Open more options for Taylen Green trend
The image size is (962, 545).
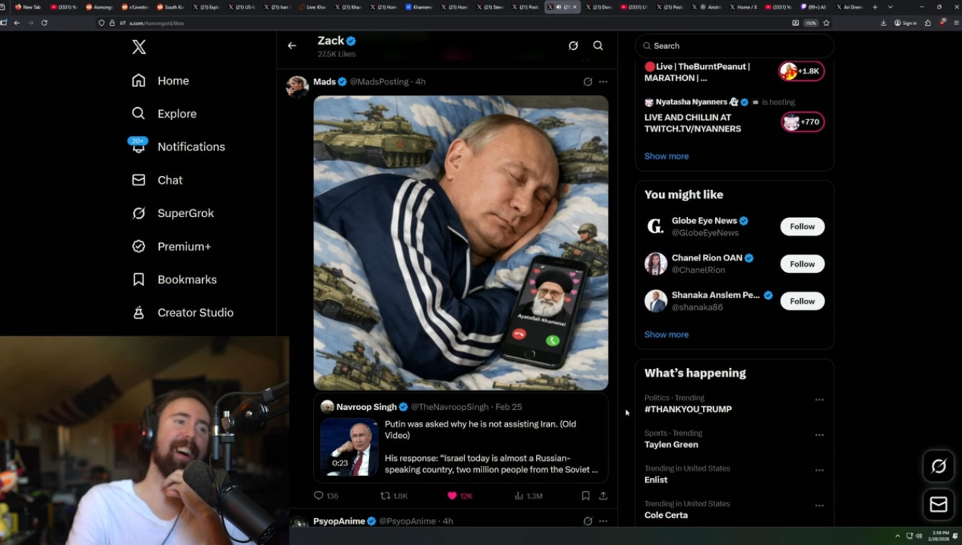(819, 435)
